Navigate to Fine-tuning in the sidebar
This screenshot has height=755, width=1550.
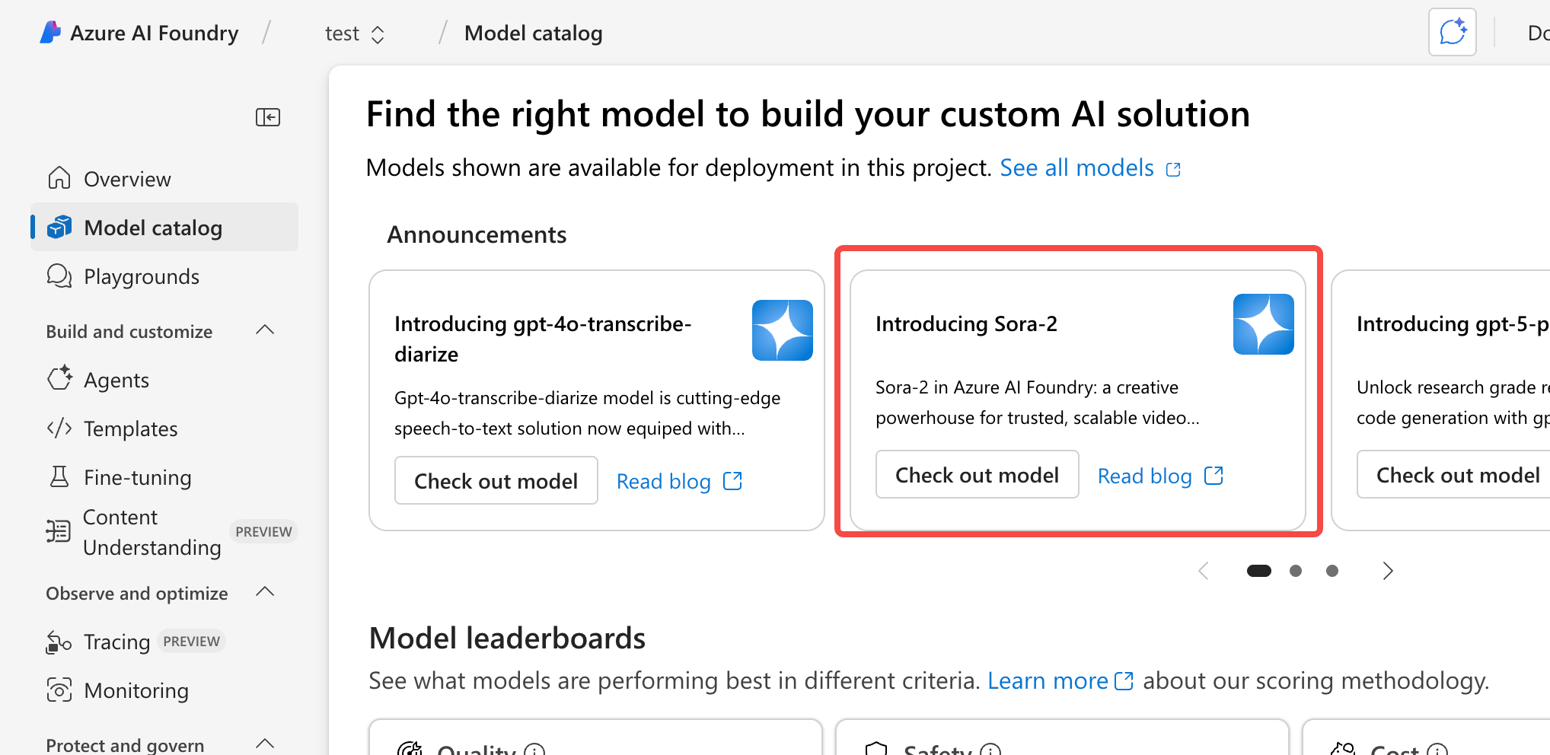click(x=137, y=477)
